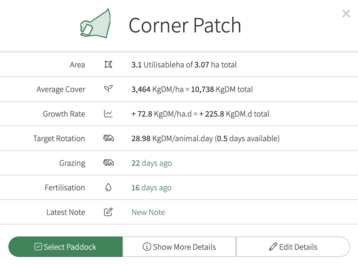
Task: Open the grazing record from 22 days ago
Action: 152,163
